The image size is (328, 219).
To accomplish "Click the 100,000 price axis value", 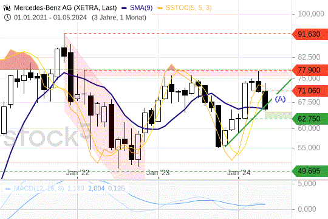I will pos(311,14).
